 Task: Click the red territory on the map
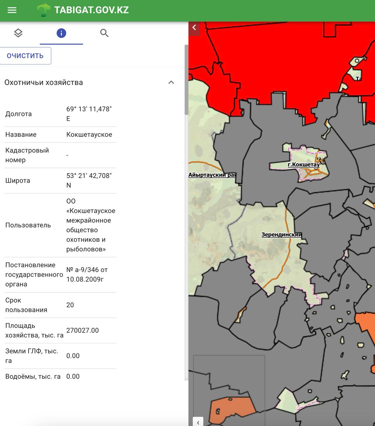(x=266, y=60)
